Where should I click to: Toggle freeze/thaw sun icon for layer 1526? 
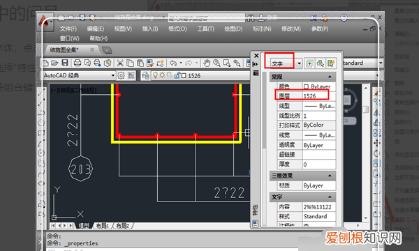[162, 75]
